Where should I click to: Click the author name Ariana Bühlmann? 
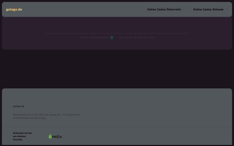click(99, 37)
